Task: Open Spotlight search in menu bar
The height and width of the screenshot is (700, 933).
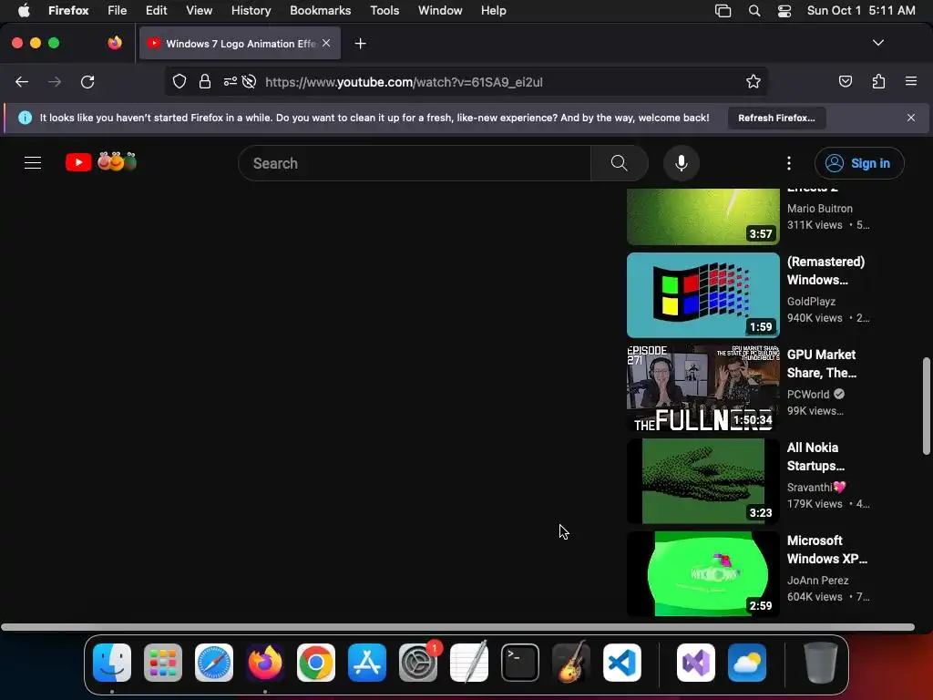Action: tap(754, 11)
